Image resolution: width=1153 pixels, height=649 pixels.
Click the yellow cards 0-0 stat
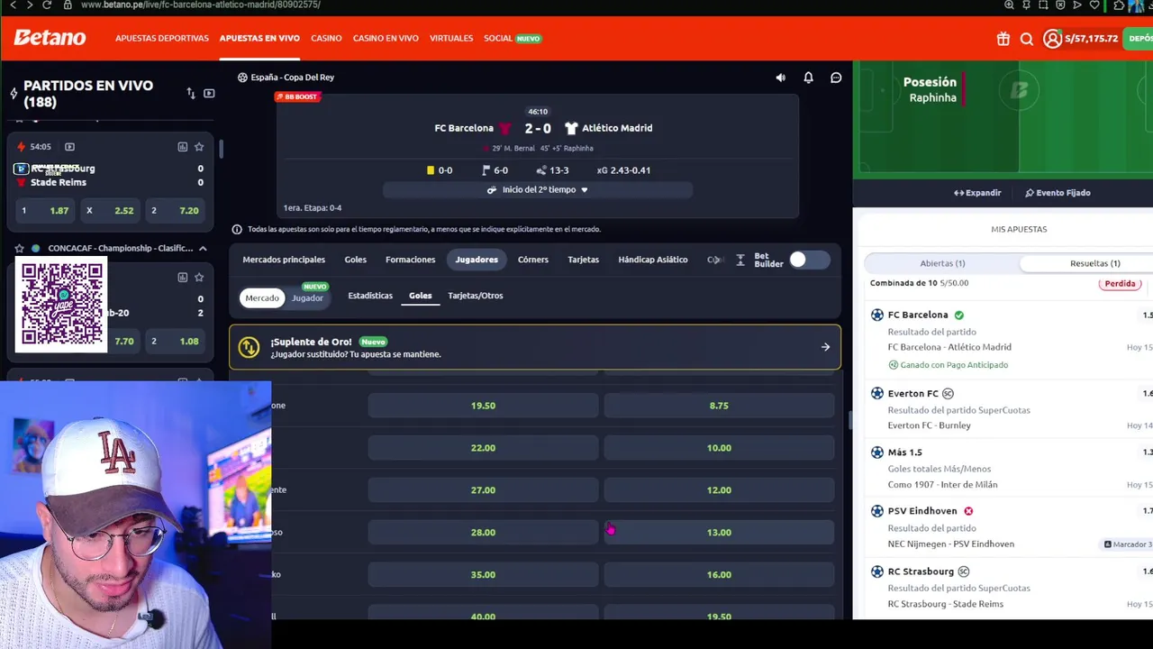[x=440, y=170]
